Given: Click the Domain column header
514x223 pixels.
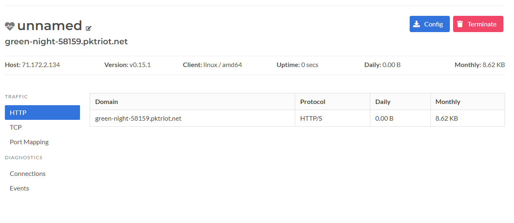Looking at the screenshot, I should pyautogui.click(x=106, y=102).
